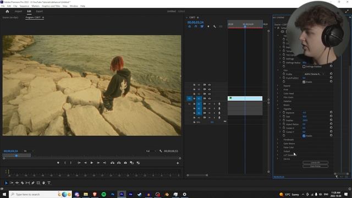This screenshot has height=198, width=352.
Task: Play the sequence in the Program monitor
Action: [92, 163]
